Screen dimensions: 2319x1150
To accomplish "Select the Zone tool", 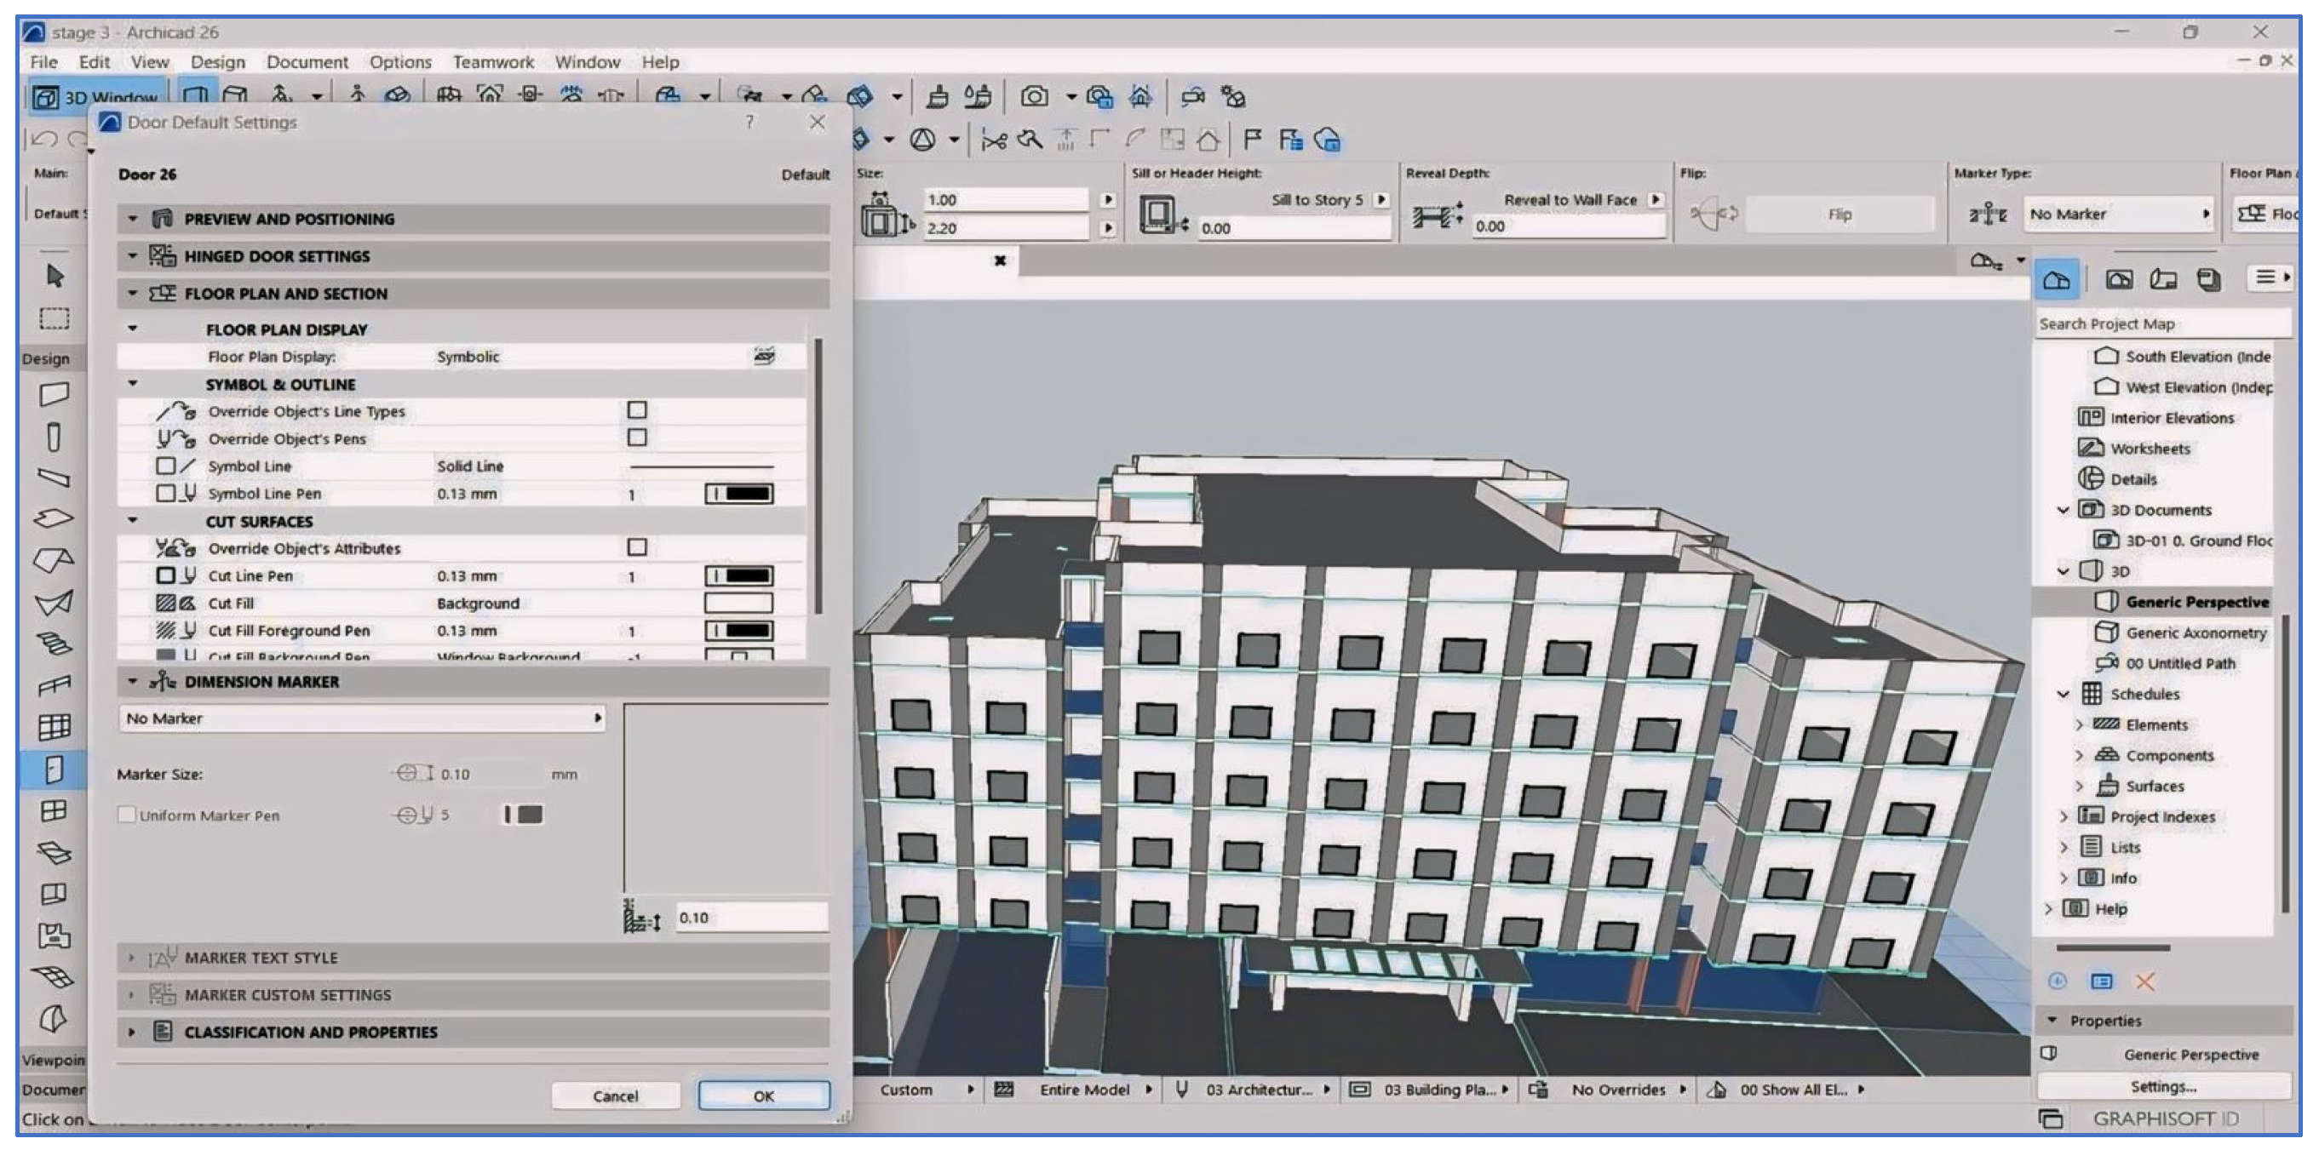I will point(54,935).
